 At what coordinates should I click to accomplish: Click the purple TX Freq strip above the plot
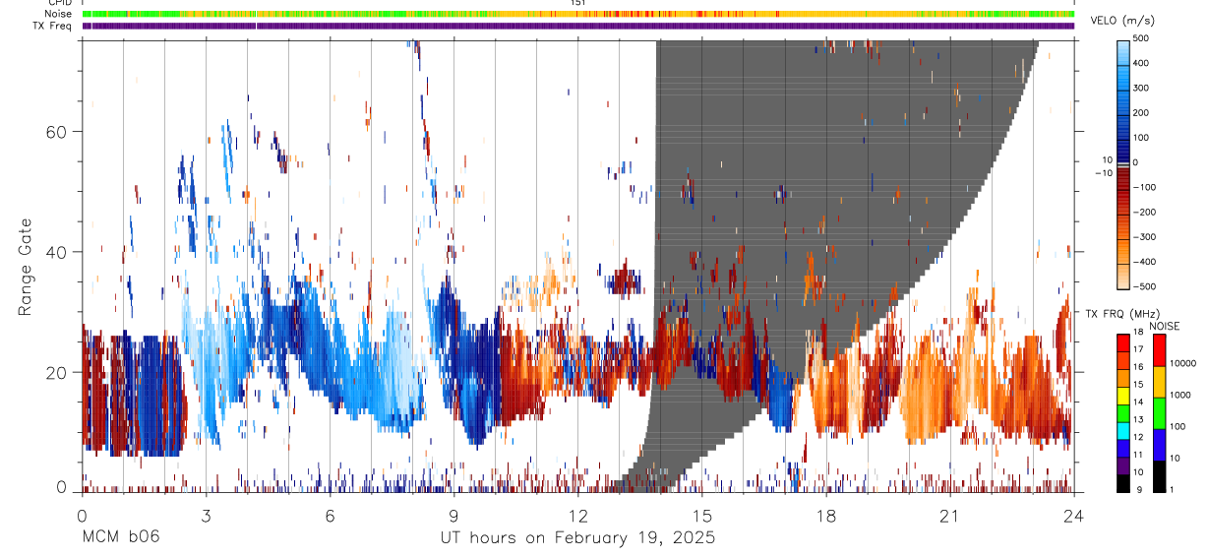tap(577, 26)
